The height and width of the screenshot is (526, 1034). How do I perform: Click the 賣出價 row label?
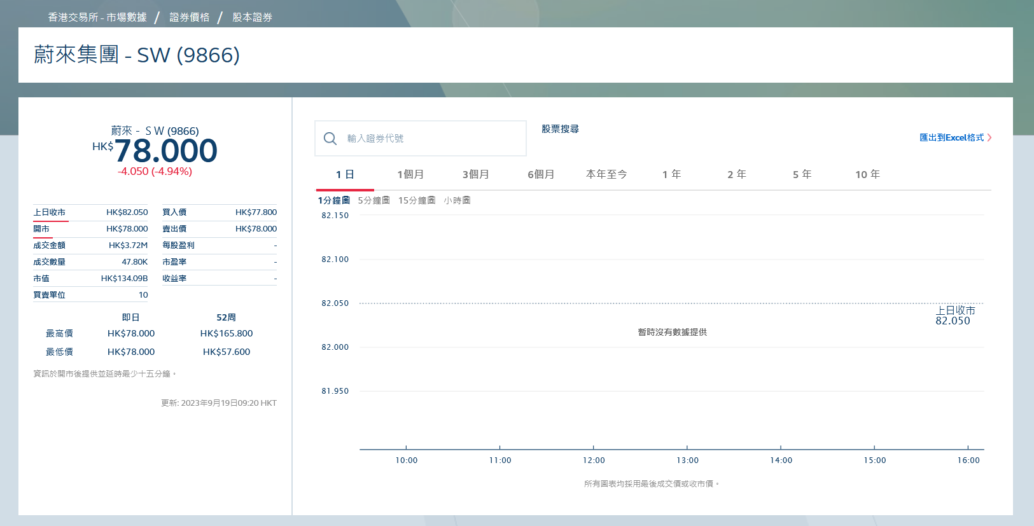tap(174, 229)
